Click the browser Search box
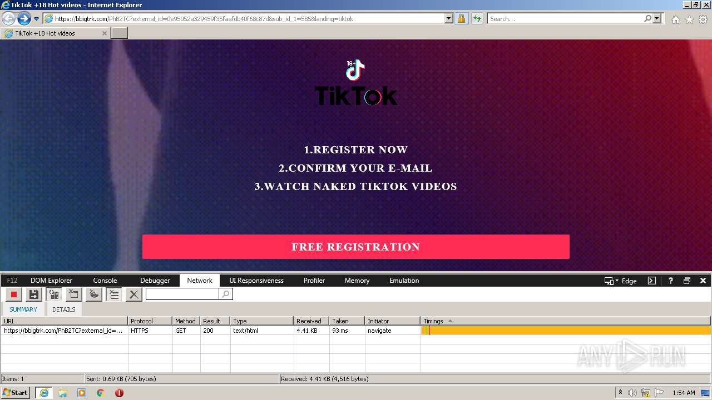 point(565,19)
